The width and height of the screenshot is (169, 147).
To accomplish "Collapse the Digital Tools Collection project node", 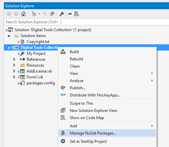I will (x=9, y=48).
